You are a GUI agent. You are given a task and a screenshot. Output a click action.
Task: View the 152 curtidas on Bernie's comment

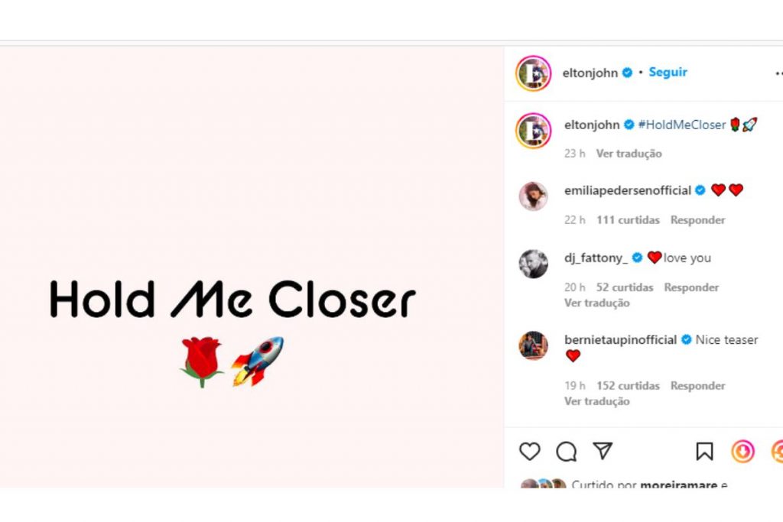coord(628,386)
